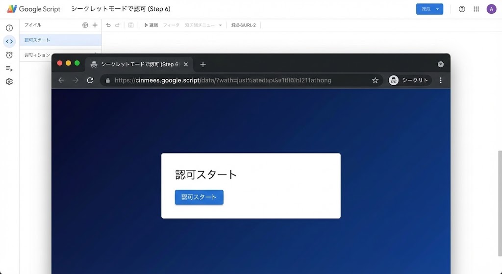This screenshot has width=502, height=274.
Task: Select the 認可スタート file in file list
Action: click(x=60, y=40)
